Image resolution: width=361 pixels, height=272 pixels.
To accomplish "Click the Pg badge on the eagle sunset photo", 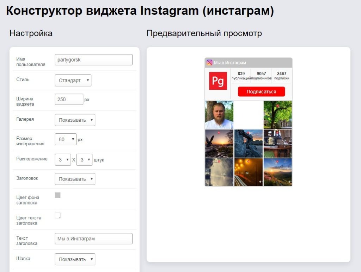I will click(218, 132).
